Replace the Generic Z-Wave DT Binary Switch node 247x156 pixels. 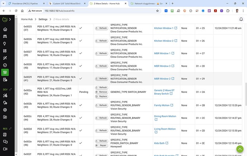101,96
